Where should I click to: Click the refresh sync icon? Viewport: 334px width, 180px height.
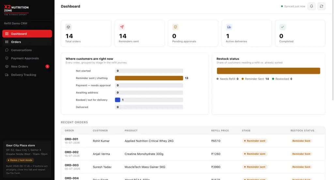pyautogui.click(x=321, y=7)
